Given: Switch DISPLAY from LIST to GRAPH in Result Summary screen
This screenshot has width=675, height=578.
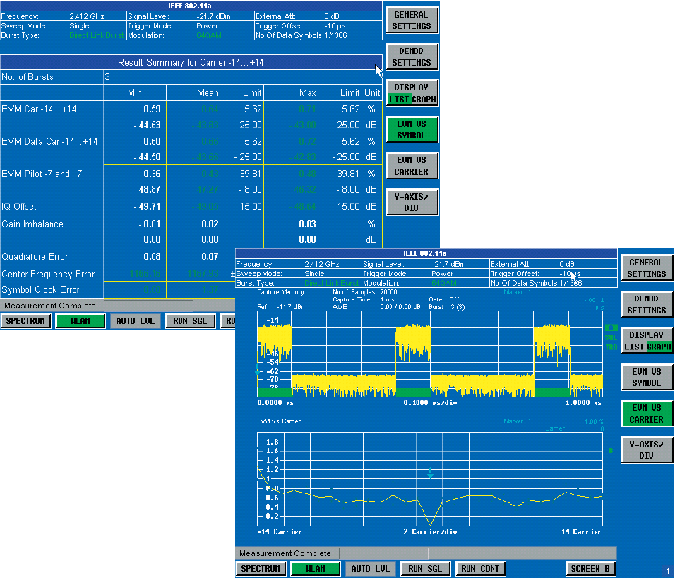Looking at the screenshot, I should 424,100.
